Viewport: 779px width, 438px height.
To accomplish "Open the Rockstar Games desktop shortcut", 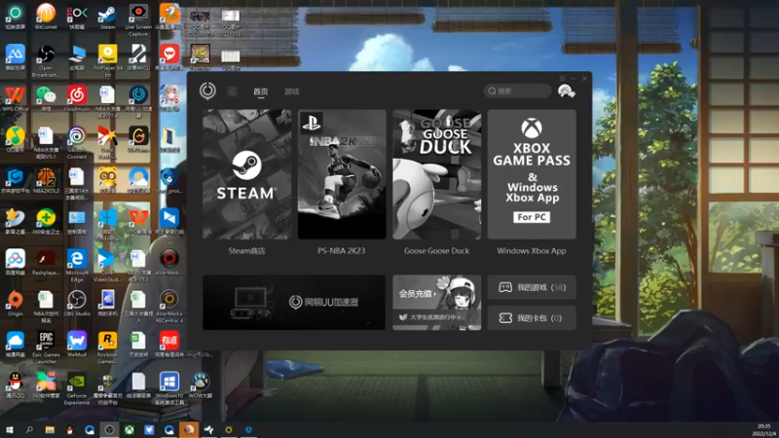I will point(107,348).
